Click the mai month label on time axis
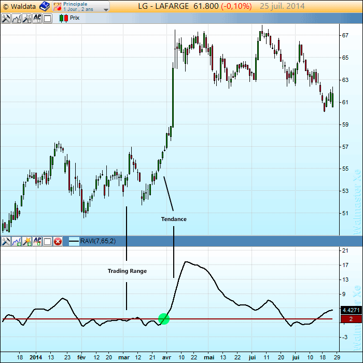This screenshot has width=363, height=363. 209,357
